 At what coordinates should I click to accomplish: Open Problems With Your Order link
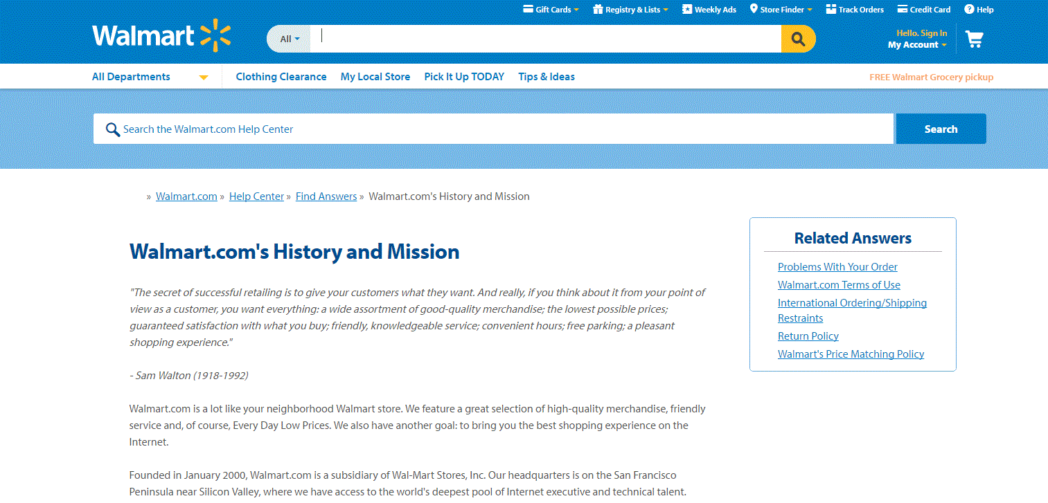click(837, 267)
